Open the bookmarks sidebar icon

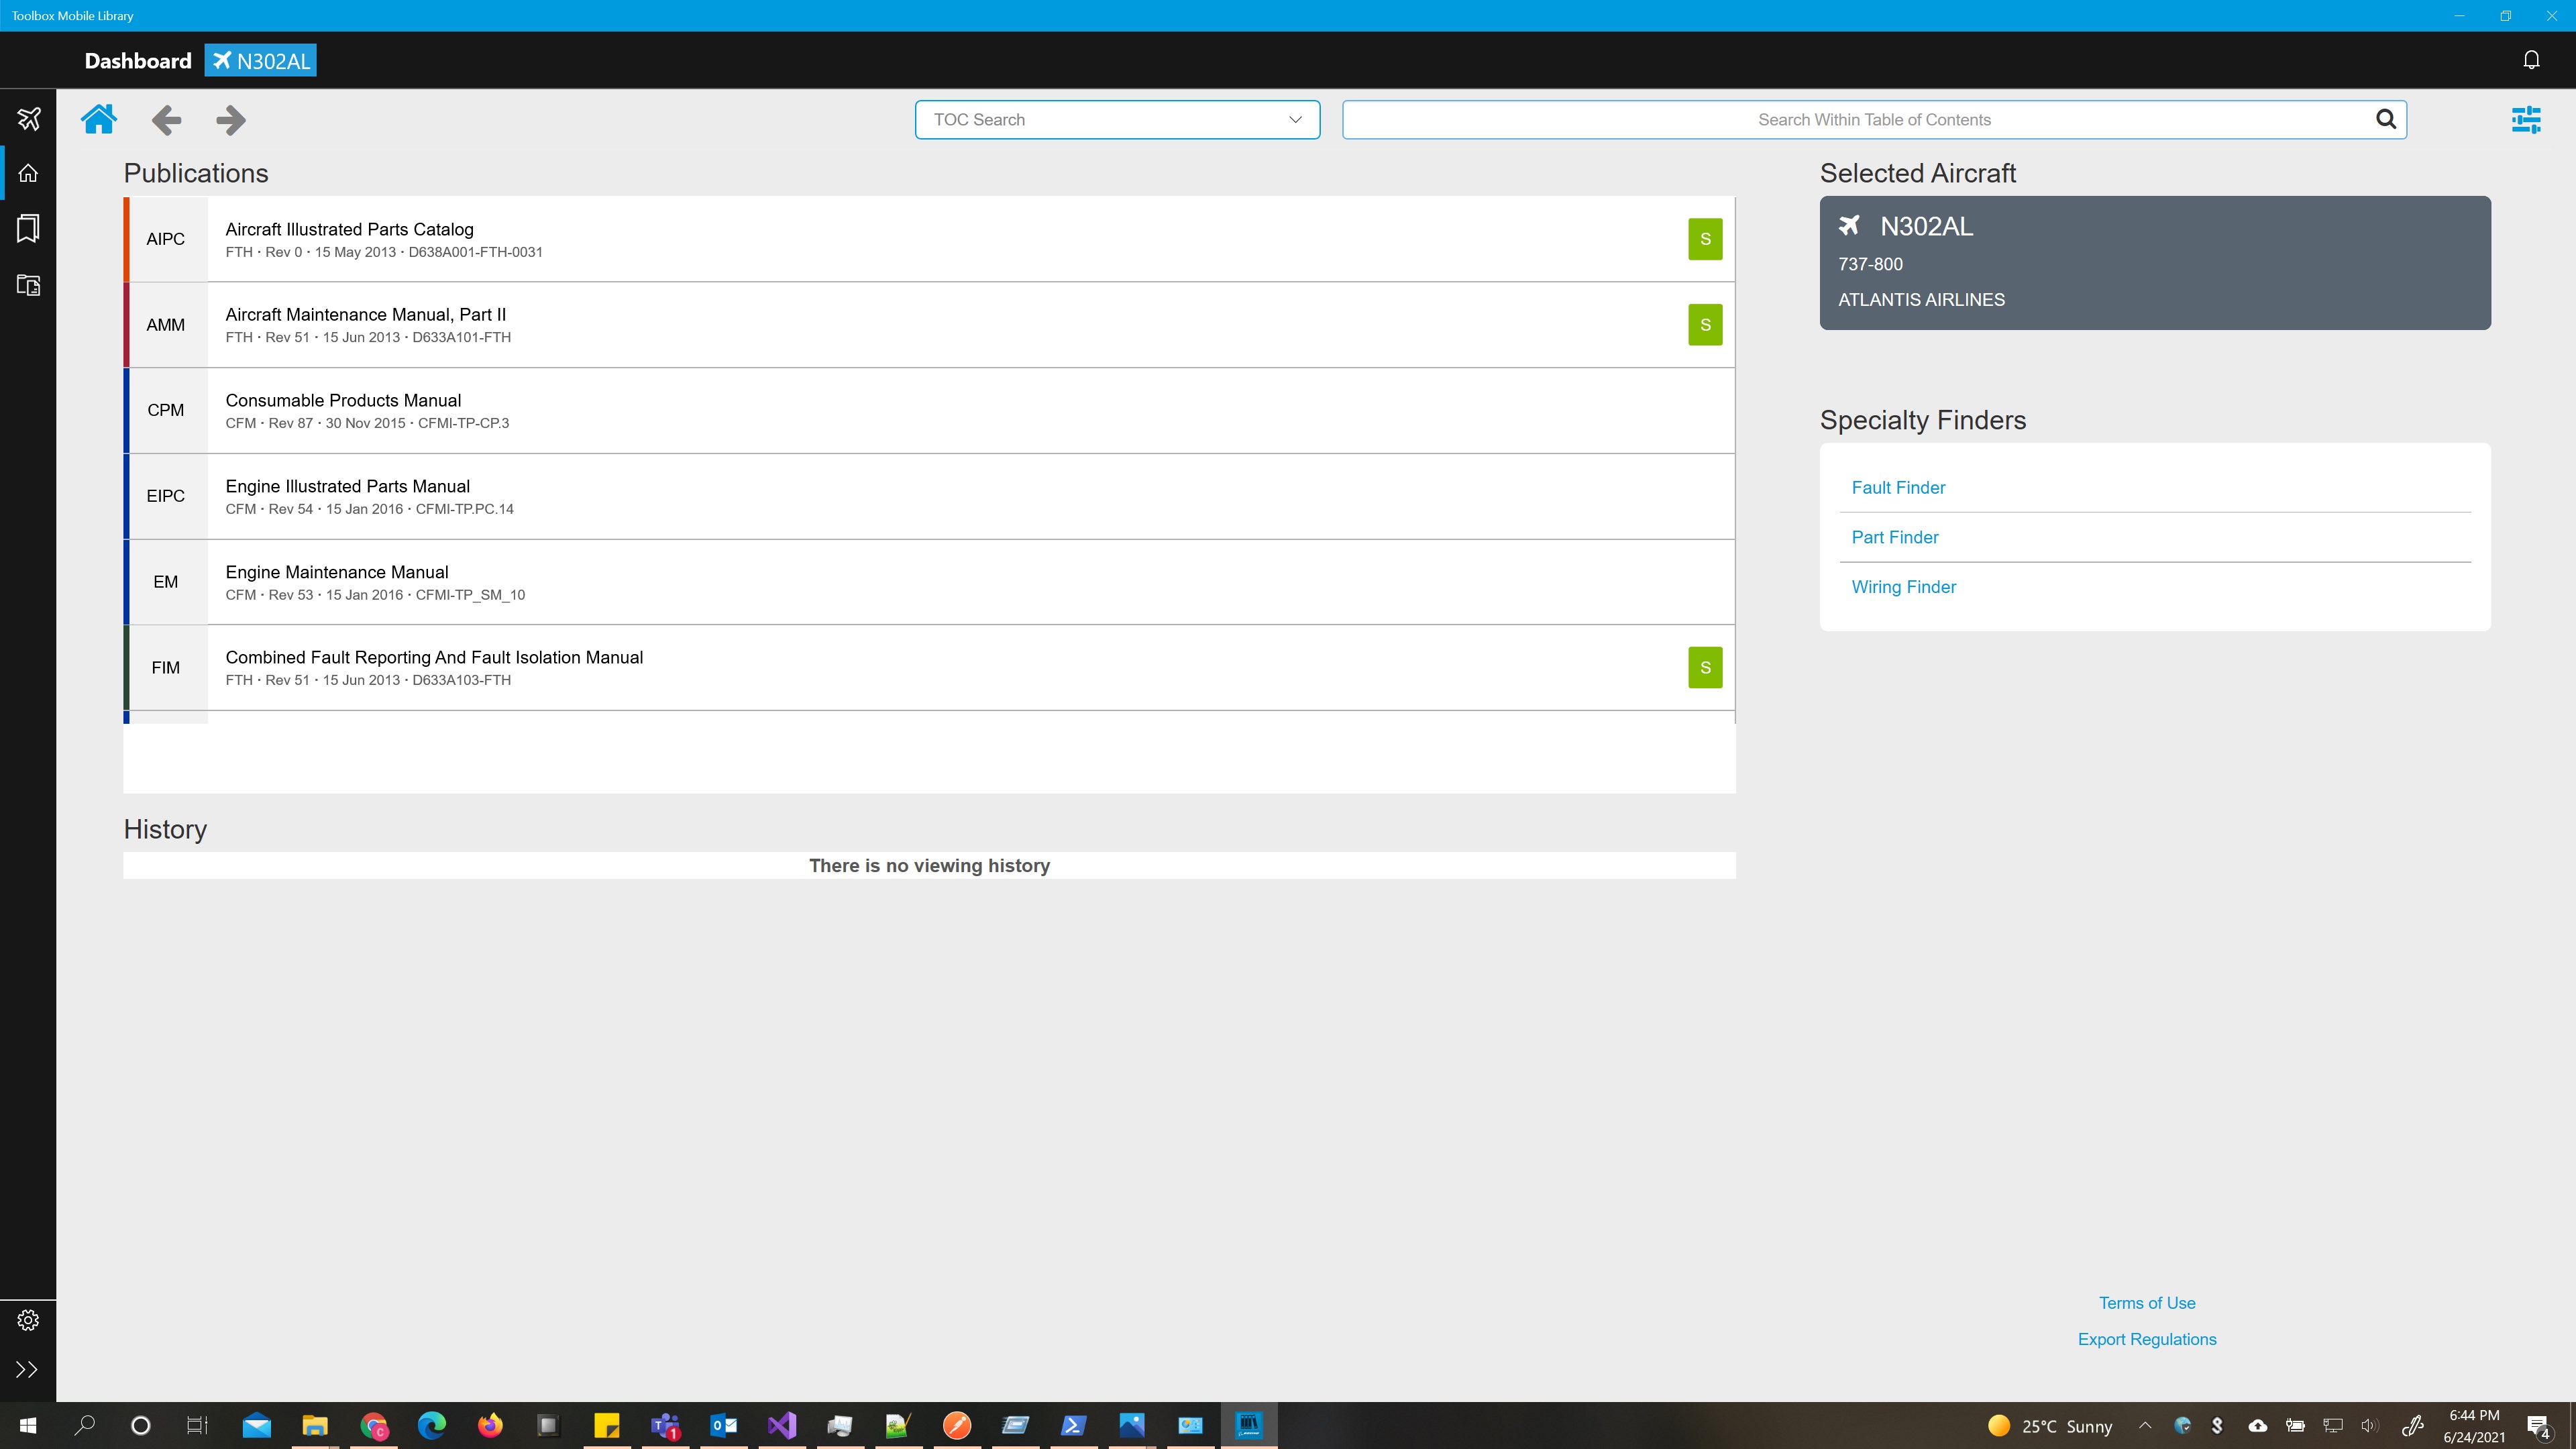(x=28, y=228)
